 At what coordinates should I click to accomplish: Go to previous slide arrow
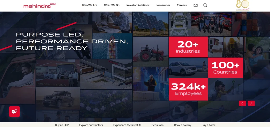click(242, 103)
